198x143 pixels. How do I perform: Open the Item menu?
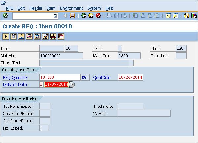tap(51, 8)
